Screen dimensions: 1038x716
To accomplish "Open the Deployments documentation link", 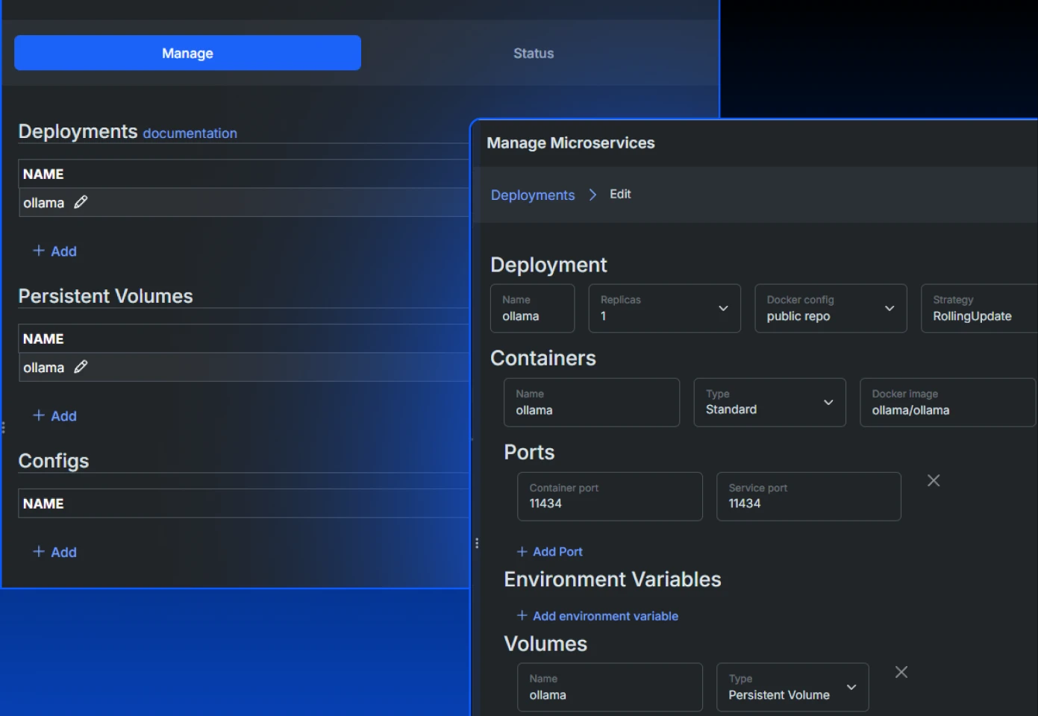I will (x=190, y=134).
